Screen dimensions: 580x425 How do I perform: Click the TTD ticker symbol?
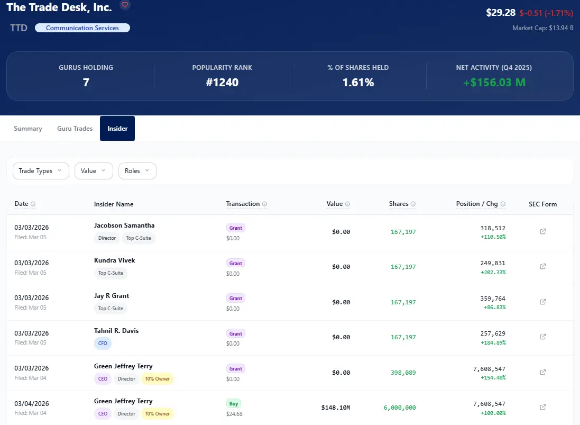point(19,28)
